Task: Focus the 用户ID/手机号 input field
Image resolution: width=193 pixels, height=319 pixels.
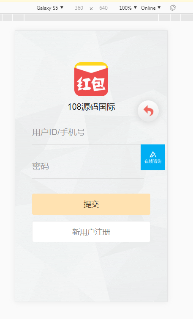Action: click(x=88, y=132)
